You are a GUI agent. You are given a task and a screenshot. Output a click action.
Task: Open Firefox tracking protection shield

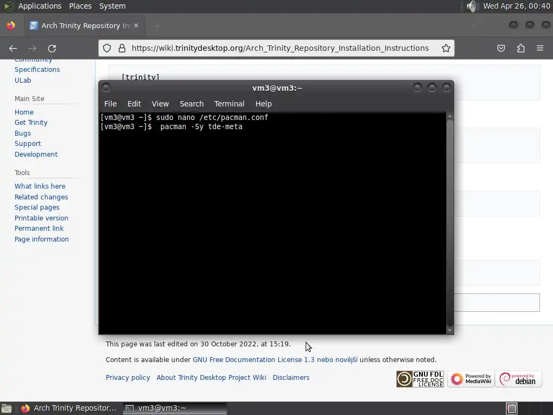pos(107,48)
